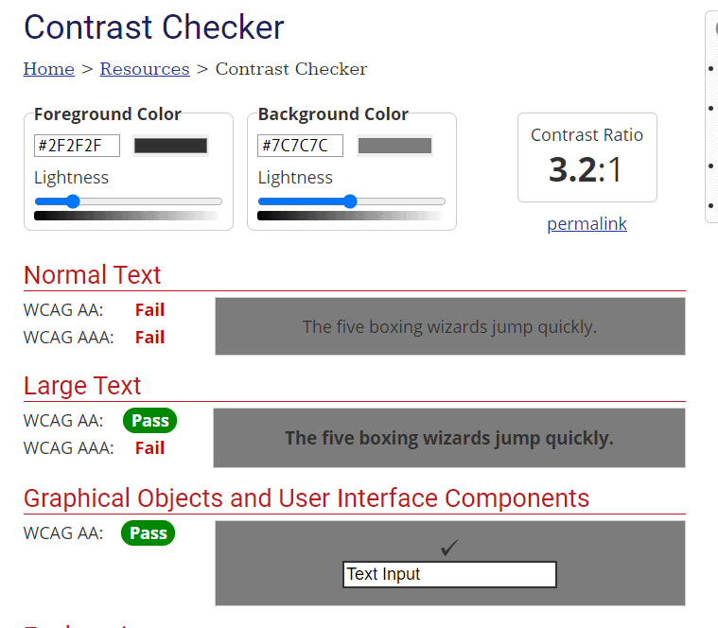Click the Large Text WCAG AA Pass badge
718x628 pixels.
point(149,420)
